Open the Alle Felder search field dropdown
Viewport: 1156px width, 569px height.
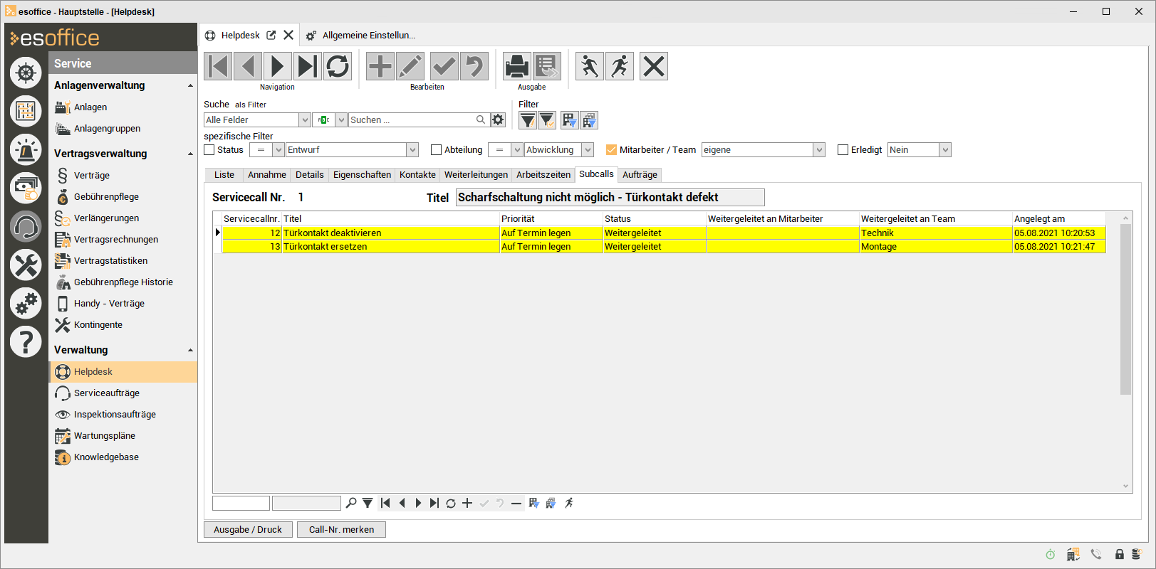pyautogui.click(x=305, y=119)
